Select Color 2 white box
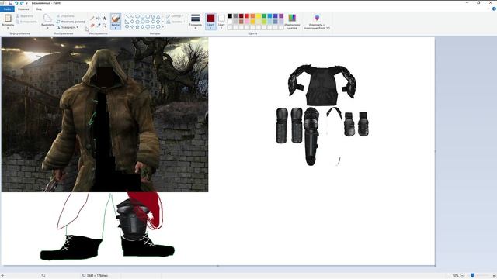This screenshot has width=497, height=279. 221,18
